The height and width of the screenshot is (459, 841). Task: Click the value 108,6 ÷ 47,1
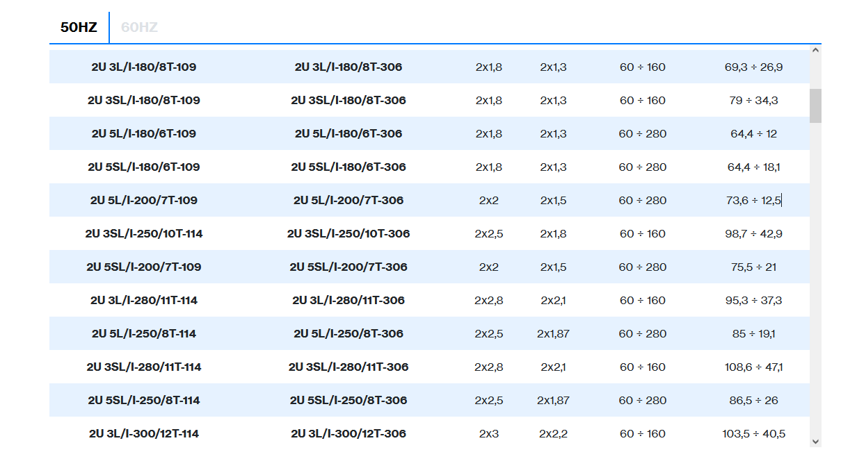753,367
